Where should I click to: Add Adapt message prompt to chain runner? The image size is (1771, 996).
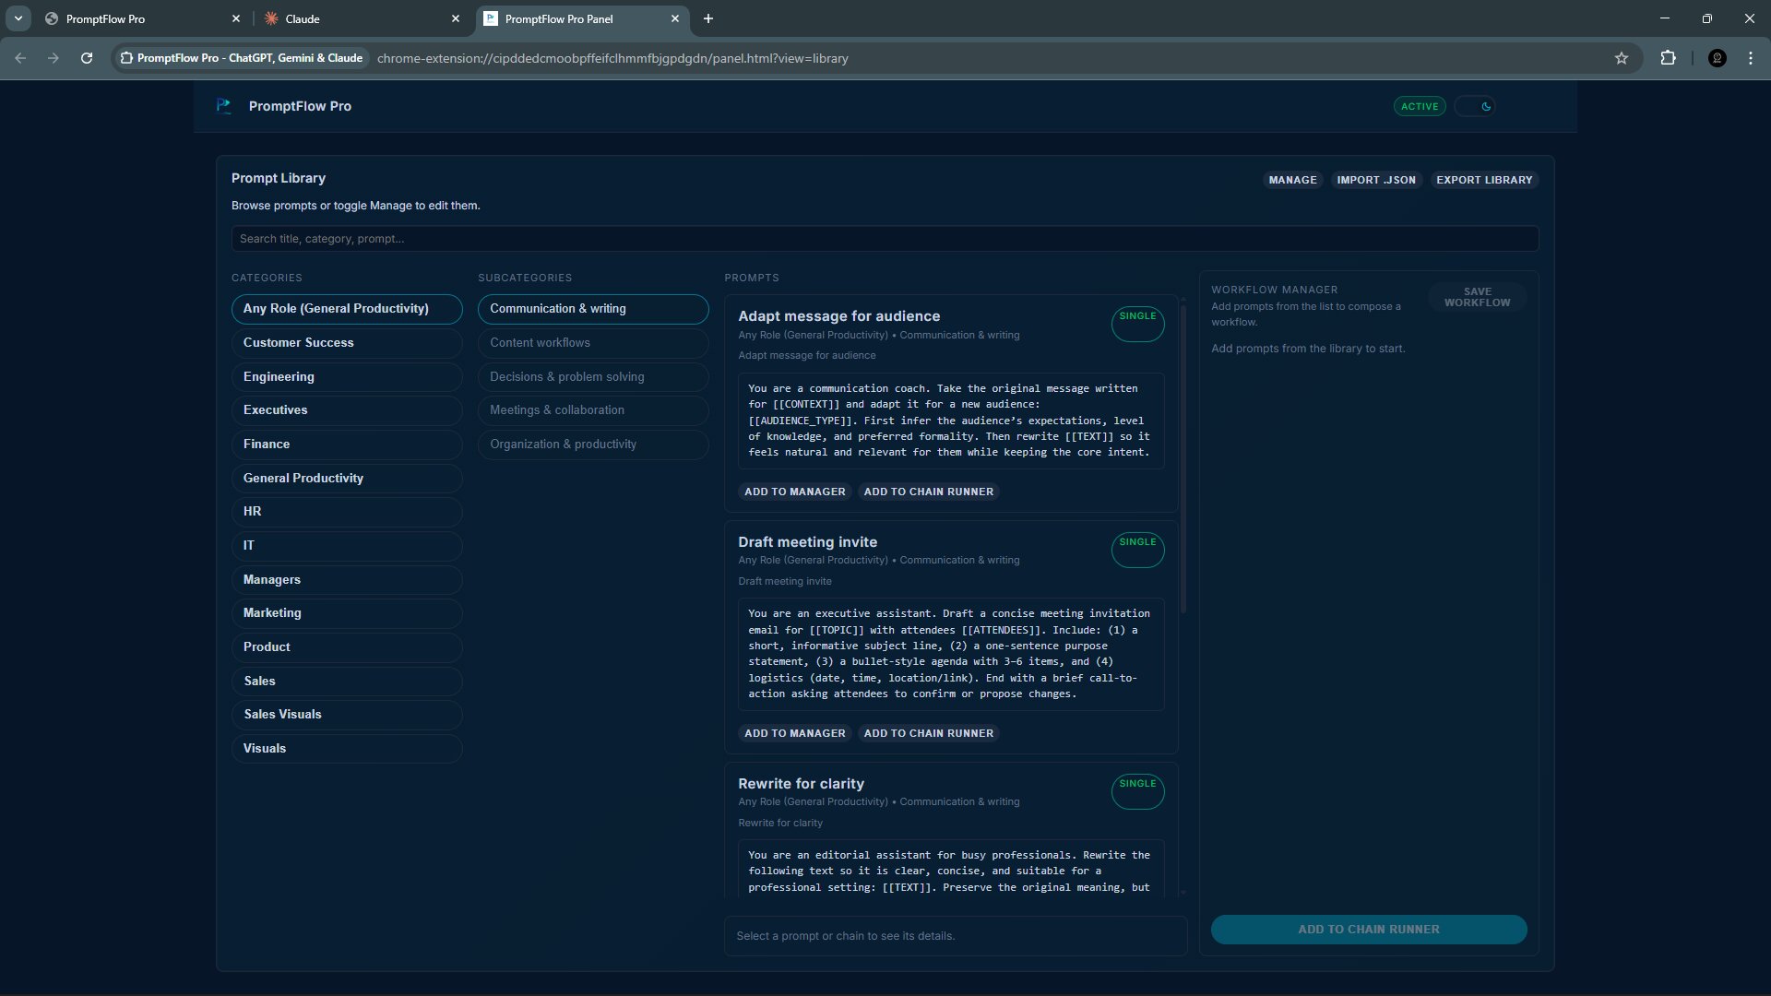(x=928, y=492)
